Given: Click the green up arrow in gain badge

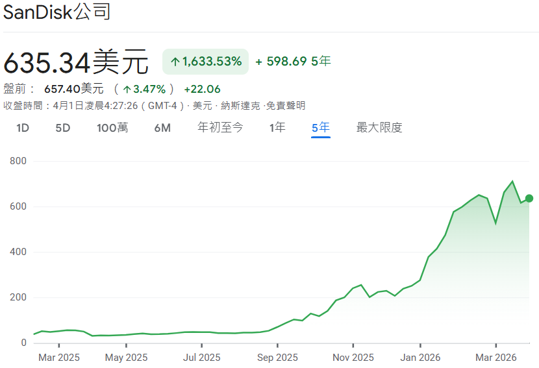Looking at the screenshot, I should click(175, 62).
